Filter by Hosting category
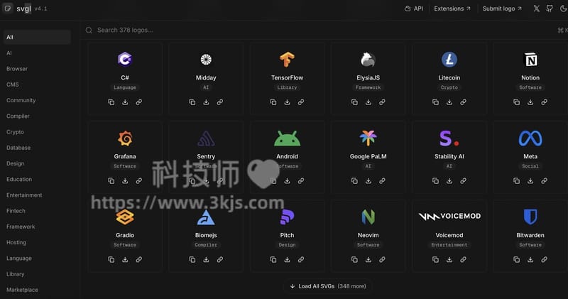Image resolution: width=568 pixels, height=299 pixels. (x=16, y=242)
